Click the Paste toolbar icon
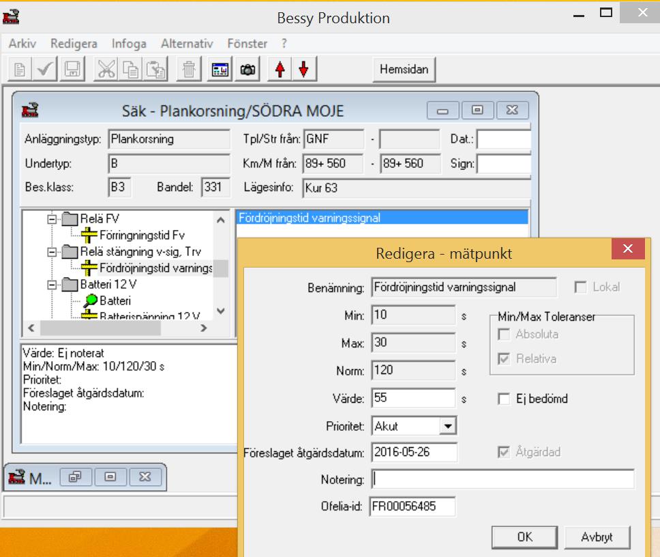 point(155,70)
